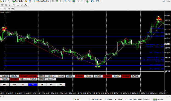This screenshot has width=171, height=101.
Task: Click the Signals person icon
Action: coord(30,1)
